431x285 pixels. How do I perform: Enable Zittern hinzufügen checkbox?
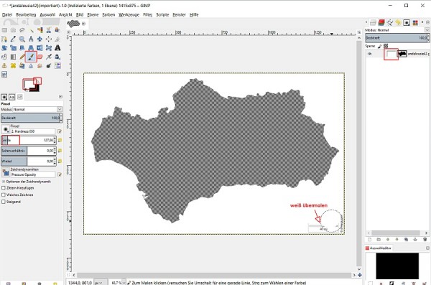pos(4,188)
